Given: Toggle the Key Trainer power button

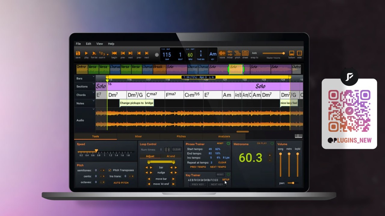Looking at the screenshot, I should point(228,174).
